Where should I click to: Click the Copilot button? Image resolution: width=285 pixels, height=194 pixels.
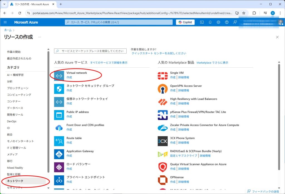tap(185, 22)
